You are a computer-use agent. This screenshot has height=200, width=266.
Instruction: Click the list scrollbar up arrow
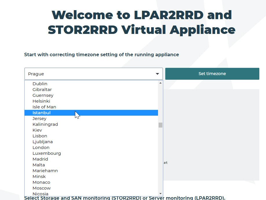160,83
